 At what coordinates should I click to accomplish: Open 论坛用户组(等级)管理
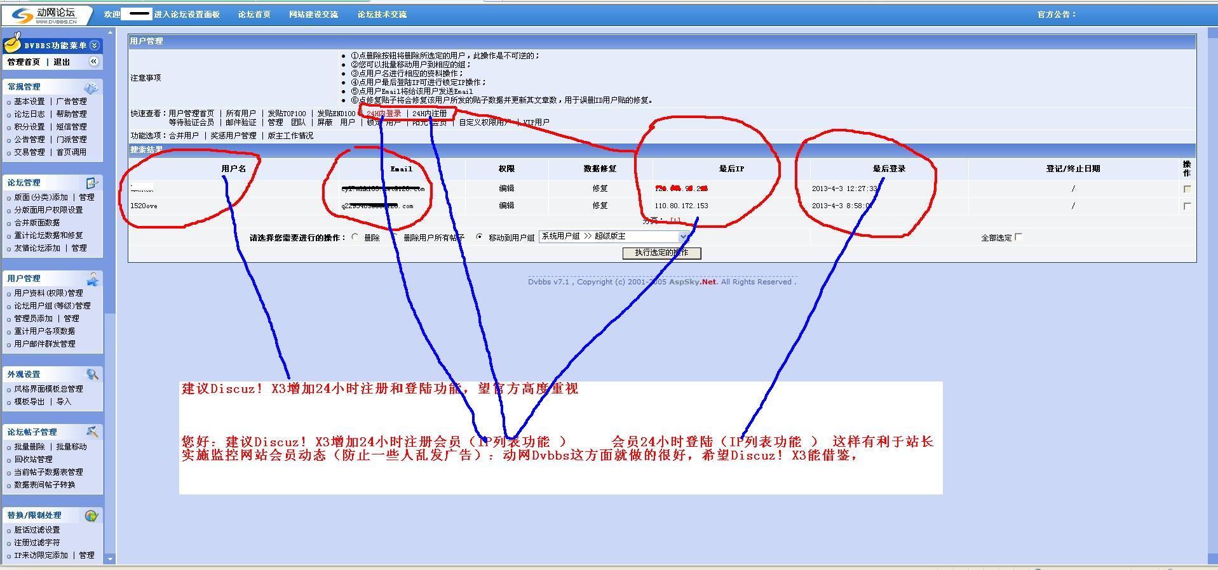pos(52,306)
